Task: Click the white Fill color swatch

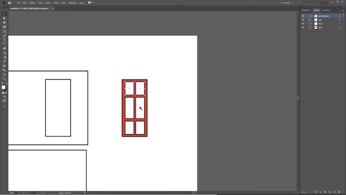Action: (x=3, y=87)
